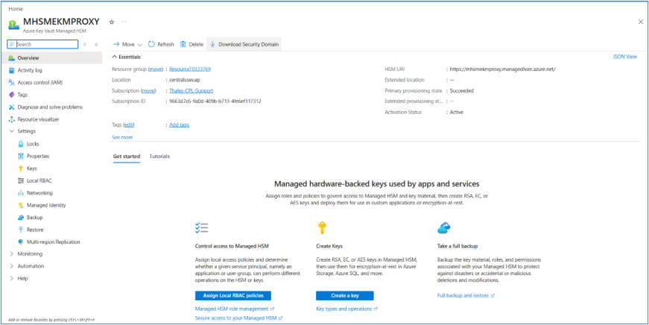Screen dimensions: 649x325
Task: Click Download Security Domain in toolbar
Action: coord(244,44)
